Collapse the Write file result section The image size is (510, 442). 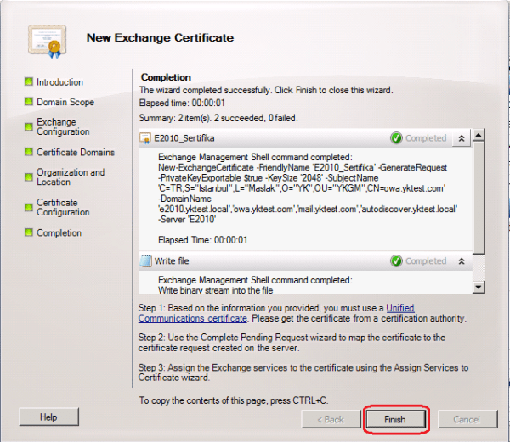pyautogui.click(x=462, y=261)
